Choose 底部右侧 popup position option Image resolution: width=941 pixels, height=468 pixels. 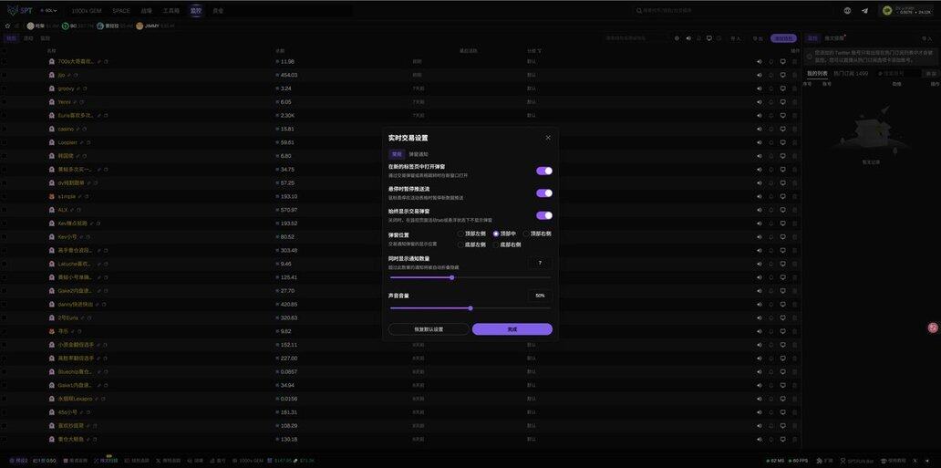coord(496,244)
